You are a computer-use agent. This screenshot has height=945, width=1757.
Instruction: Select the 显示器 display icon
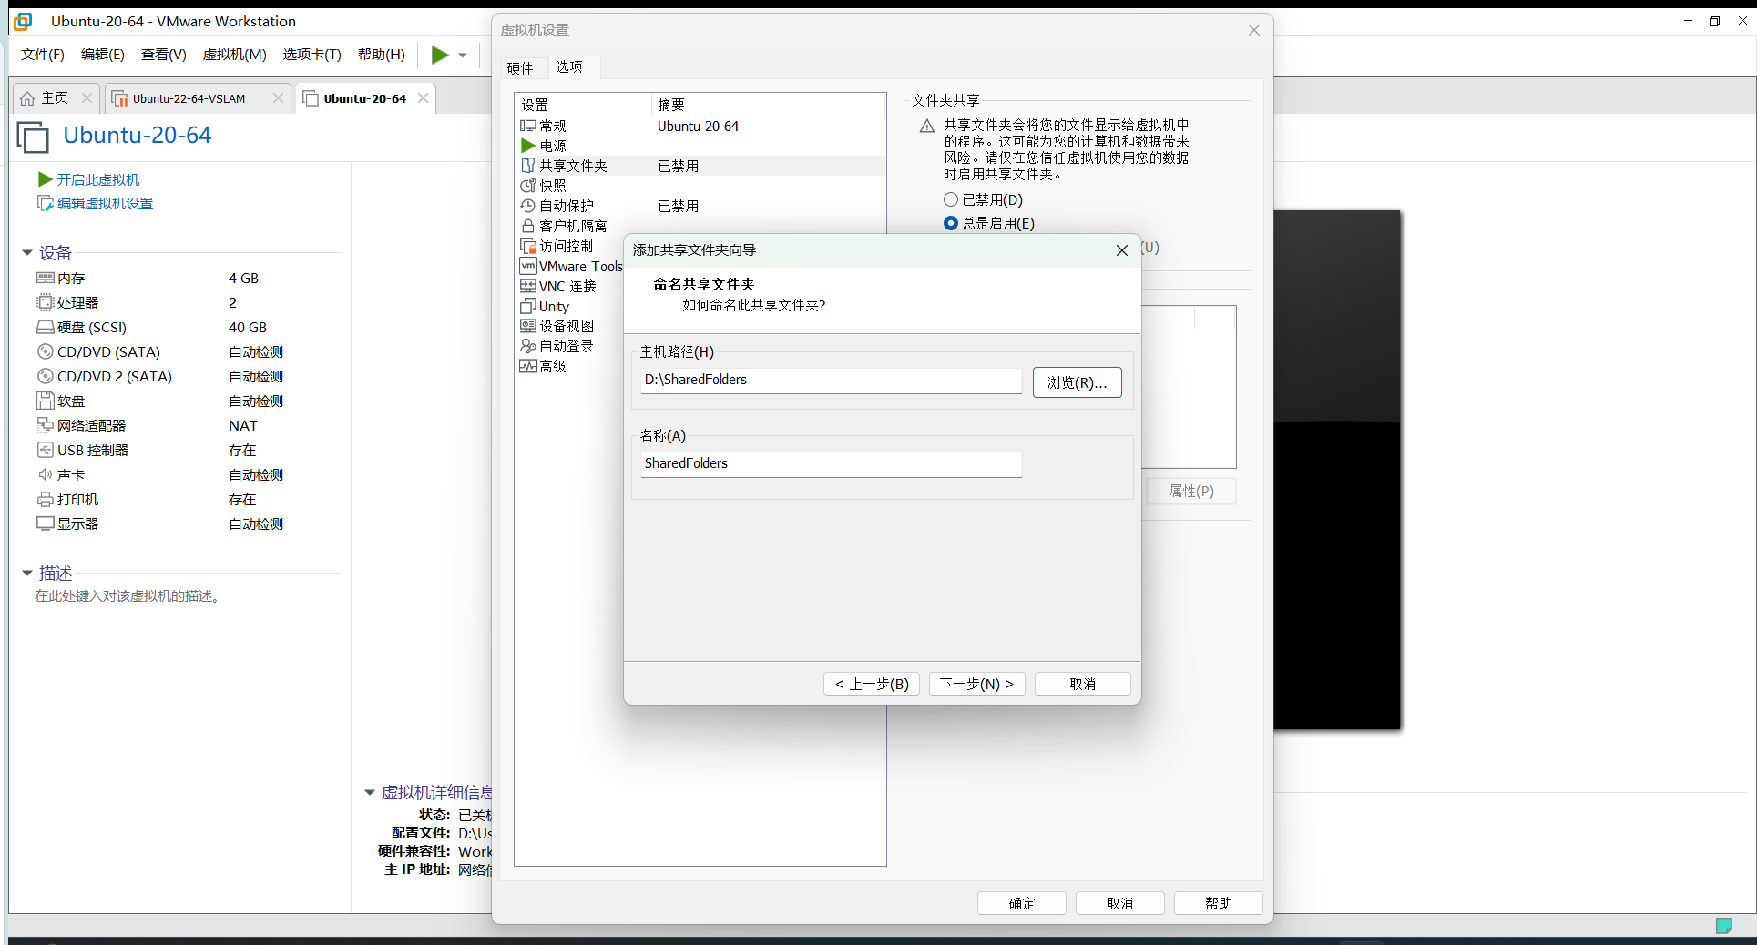click(x=46, y=523)
